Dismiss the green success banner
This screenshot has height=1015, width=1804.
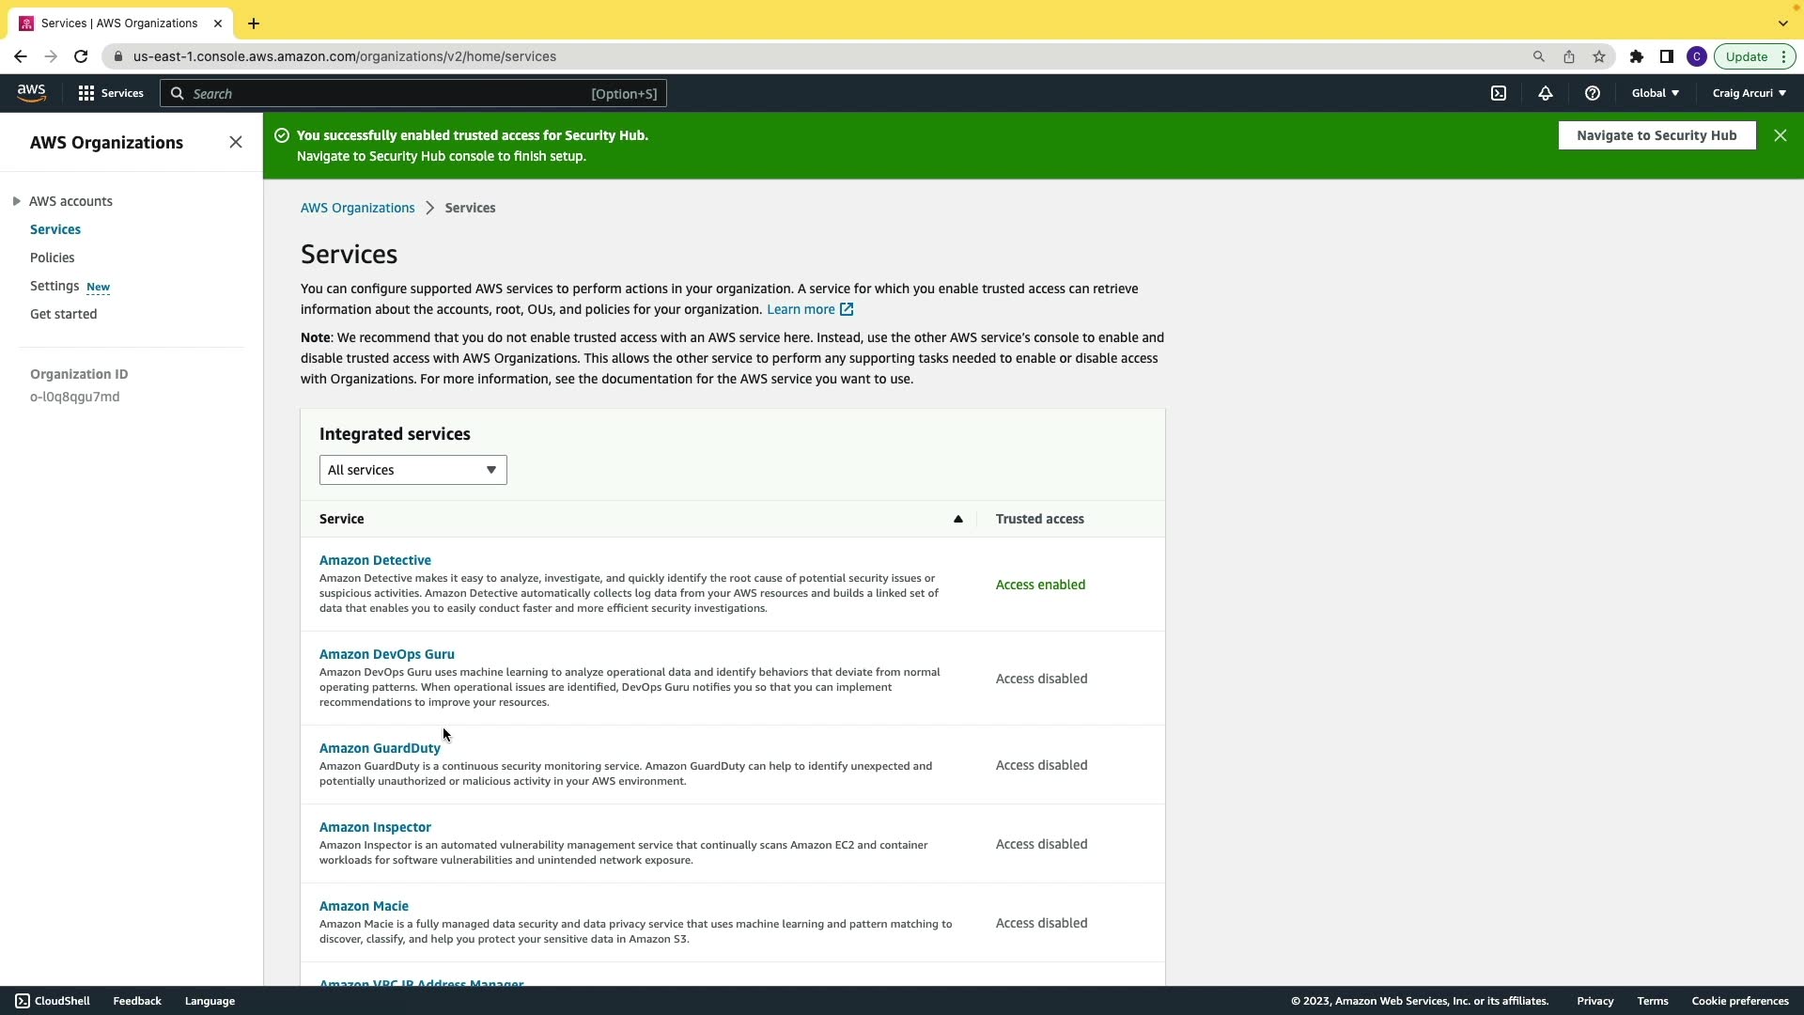[x=1781, y=135]
